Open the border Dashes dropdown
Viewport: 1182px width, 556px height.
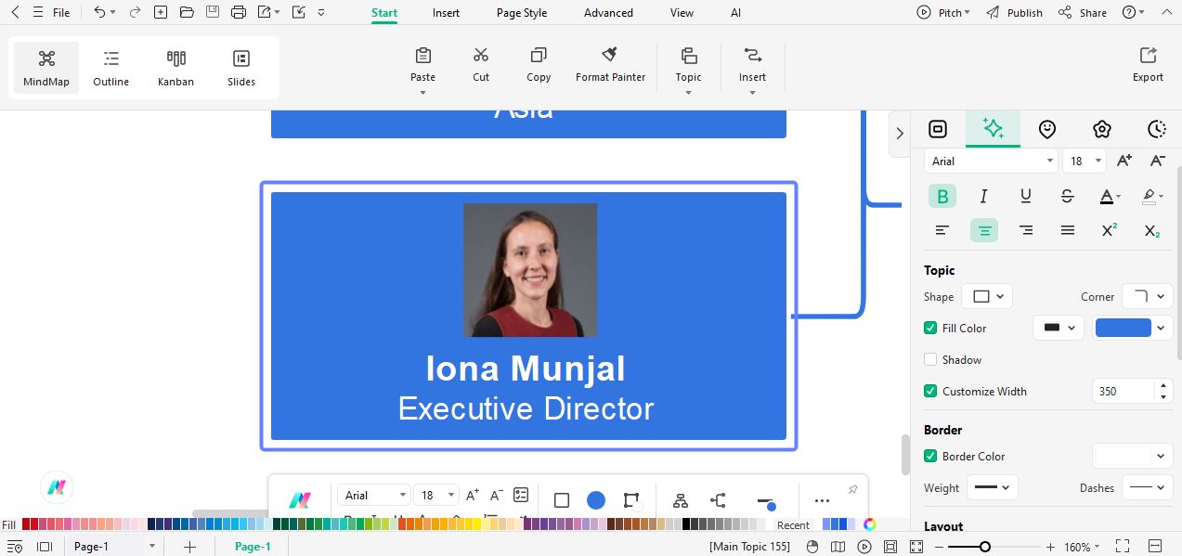click(1148, 487)
